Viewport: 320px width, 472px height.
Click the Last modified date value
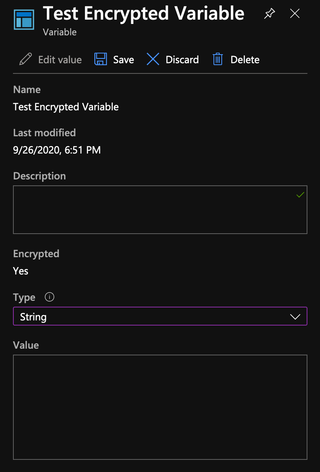[x=57, y=150]
